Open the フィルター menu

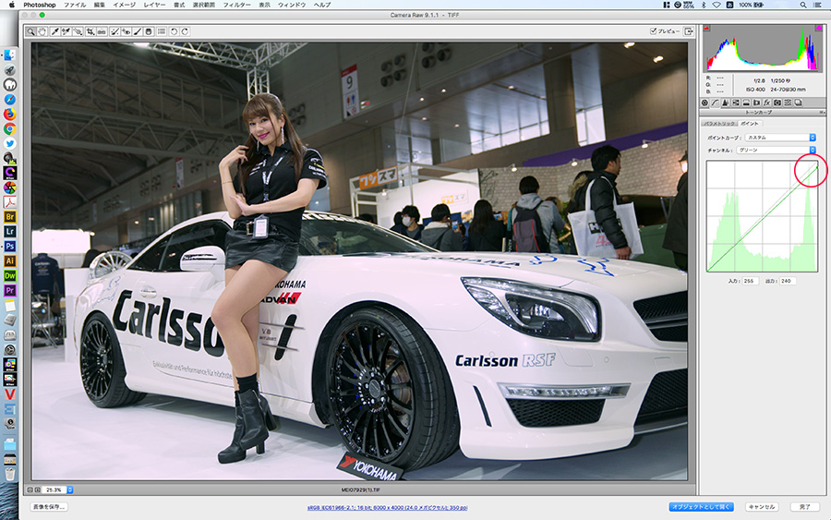[x=236, y=5]
